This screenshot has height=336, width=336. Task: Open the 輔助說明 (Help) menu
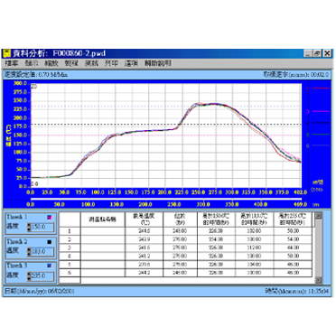click(158, 63)
